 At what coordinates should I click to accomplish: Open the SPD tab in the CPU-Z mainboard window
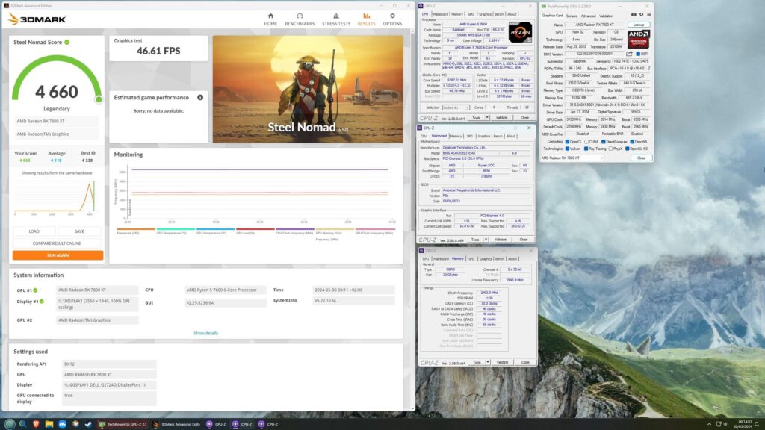point(470,136)
